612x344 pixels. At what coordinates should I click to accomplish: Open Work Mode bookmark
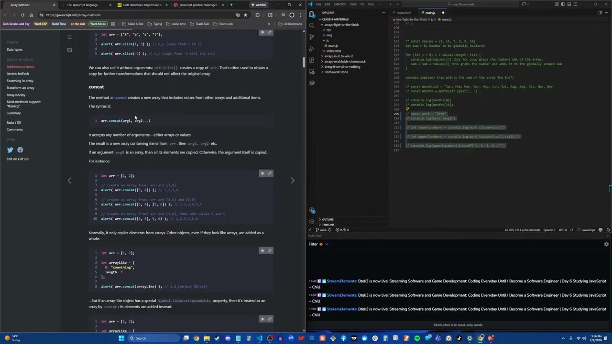[98, 24]
